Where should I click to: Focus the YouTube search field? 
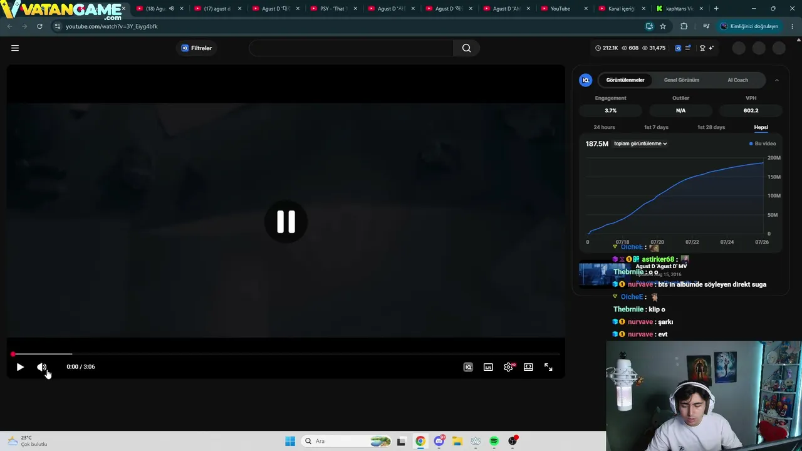tap(351, 48)
